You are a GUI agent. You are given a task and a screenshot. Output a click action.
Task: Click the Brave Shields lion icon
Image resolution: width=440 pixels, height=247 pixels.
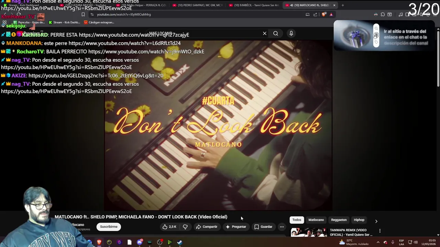pos(323,14)
